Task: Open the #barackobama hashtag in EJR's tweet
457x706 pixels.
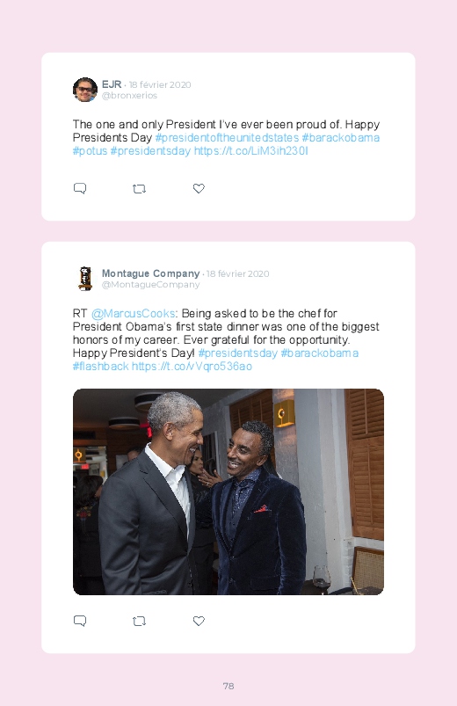Action: 341,138
